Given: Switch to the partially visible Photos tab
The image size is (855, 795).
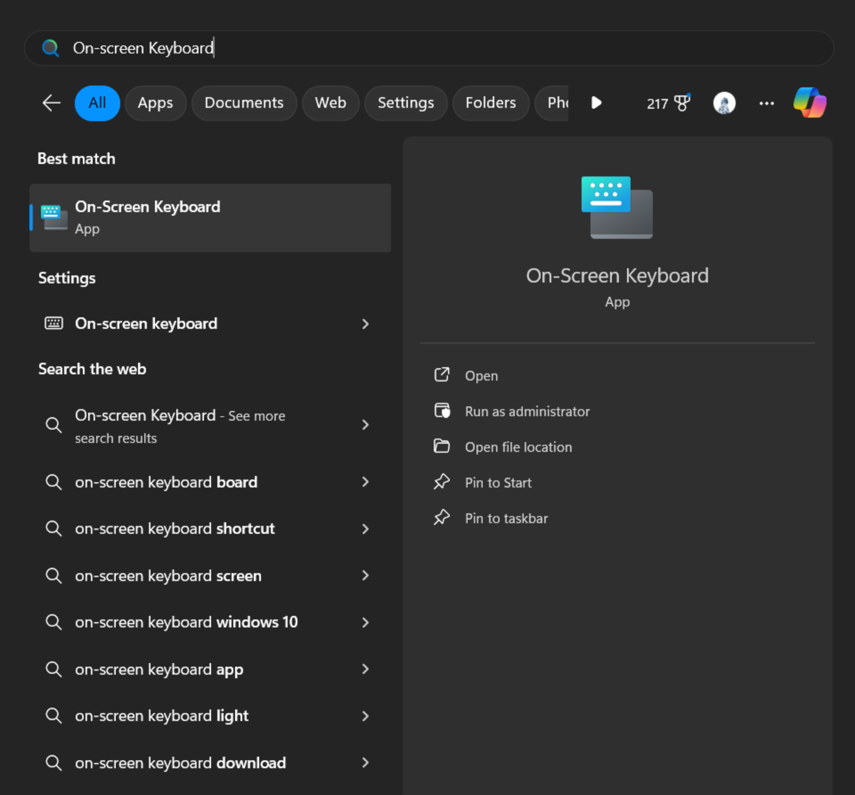Looking at the screenshot, I should click(x=552, y=103).
